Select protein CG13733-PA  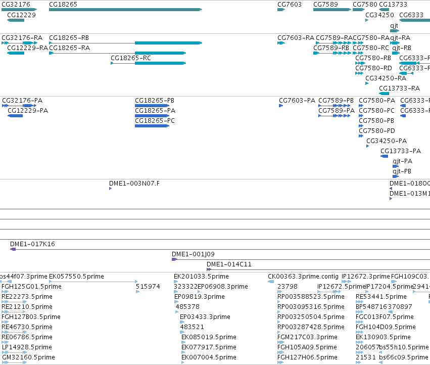click(384, 156)
